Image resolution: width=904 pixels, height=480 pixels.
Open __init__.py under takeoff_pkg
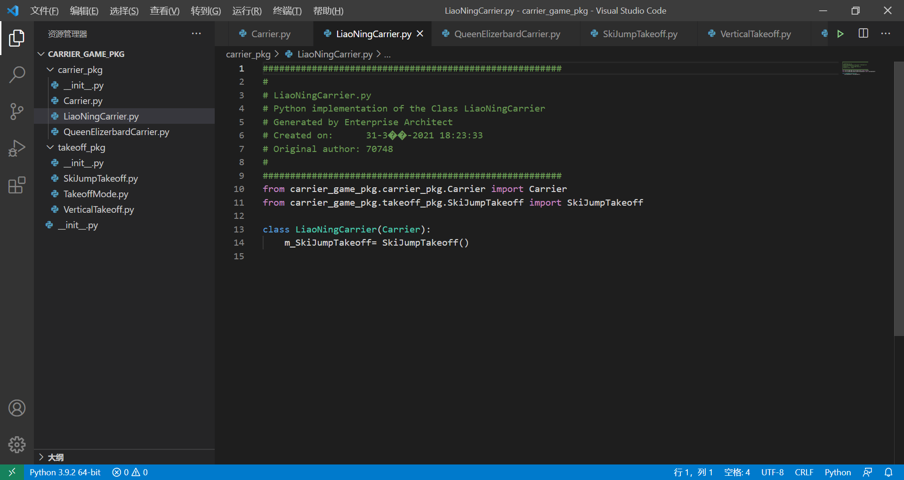[x=124, y=163]
